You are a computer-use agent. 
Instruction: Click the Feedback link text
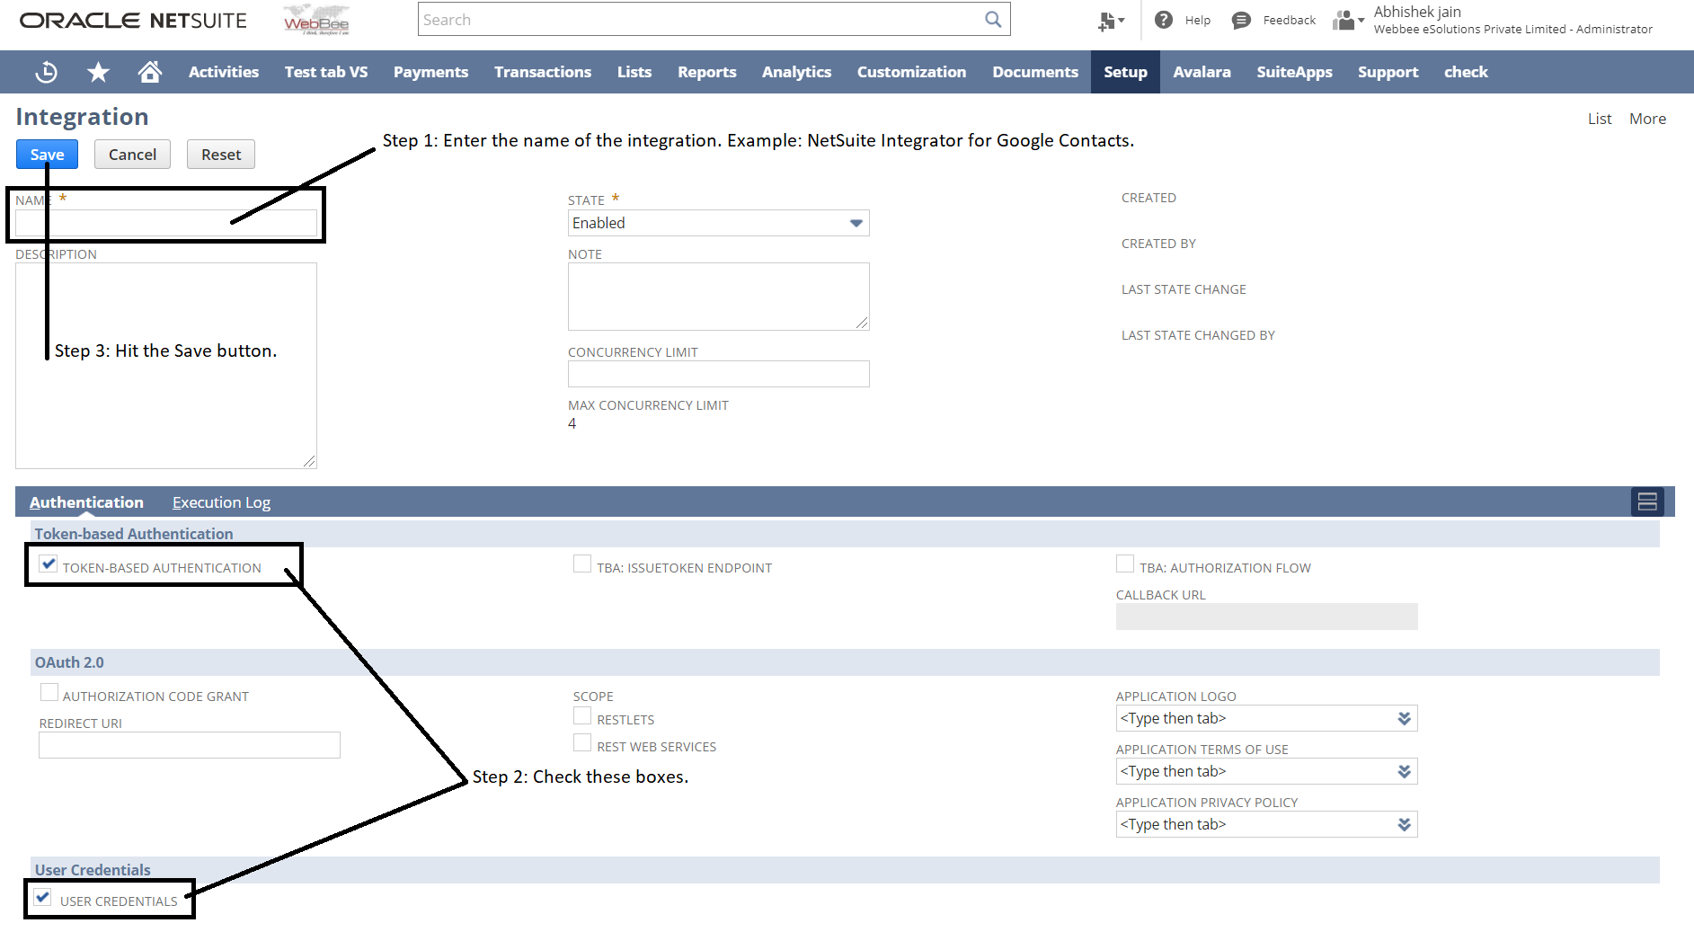coord(1289,20)
